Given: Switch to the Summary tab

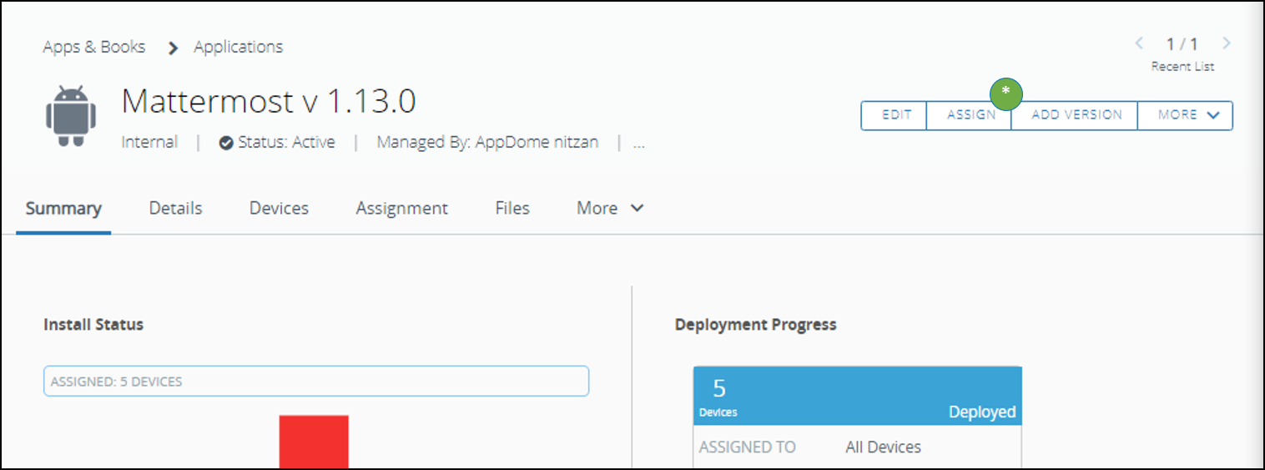Looking at the screenshot, I should (63, 208).
